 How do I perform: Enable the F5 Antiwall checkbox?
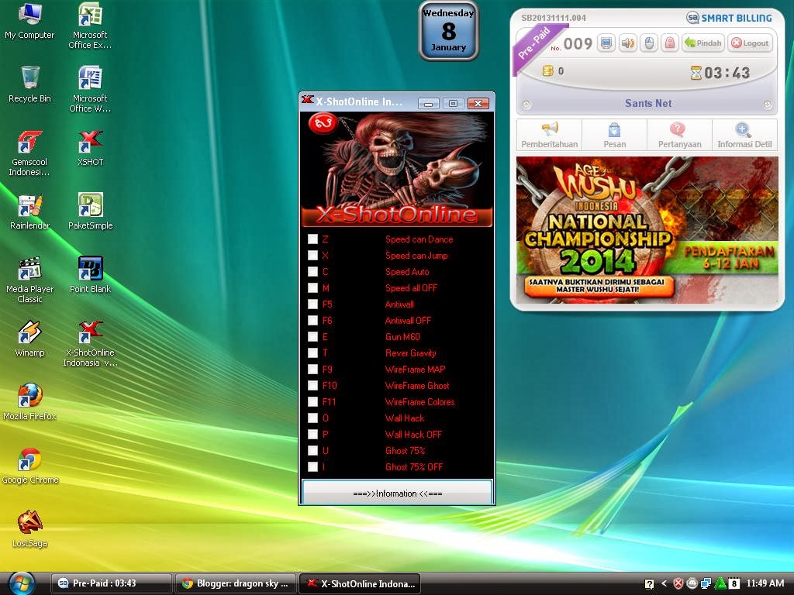313,304
